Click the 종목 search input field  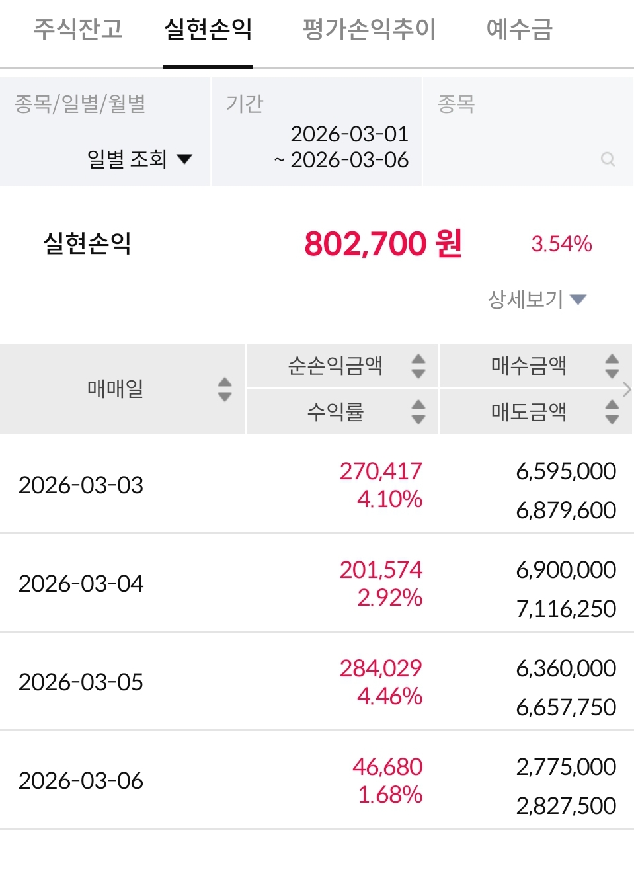(x=516, y=159)
